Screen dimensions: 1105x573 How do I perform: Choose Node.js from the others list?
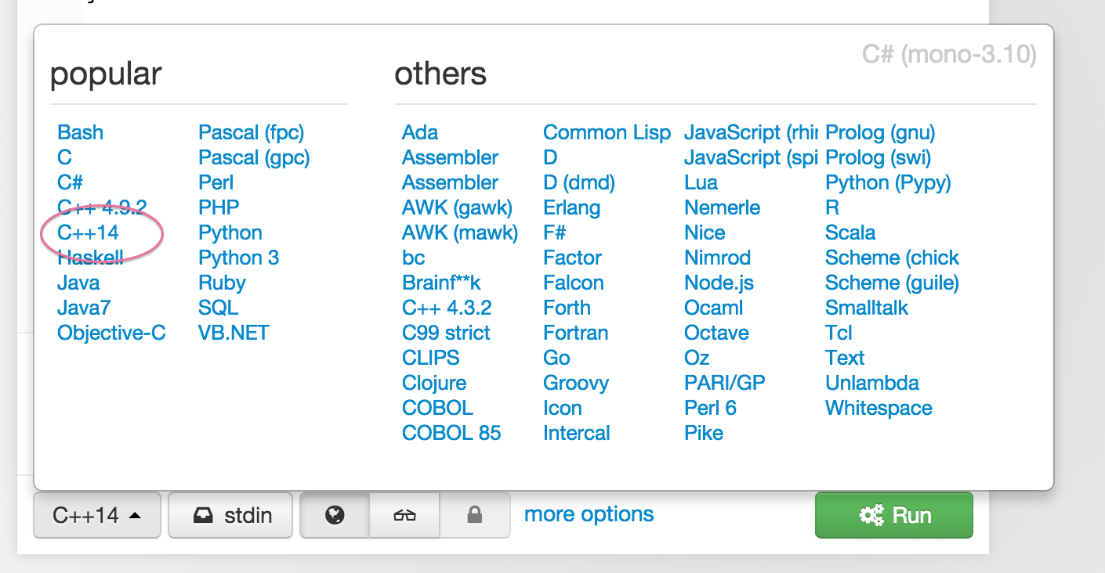717,283
